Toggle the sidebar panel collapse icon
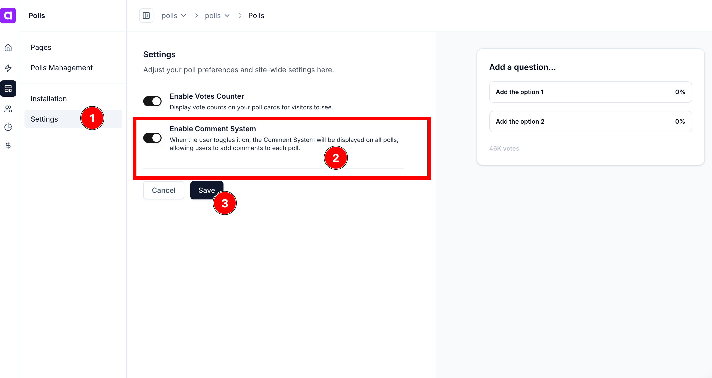The width and height of the screenshot is (712, 378). tap(146, 16)
